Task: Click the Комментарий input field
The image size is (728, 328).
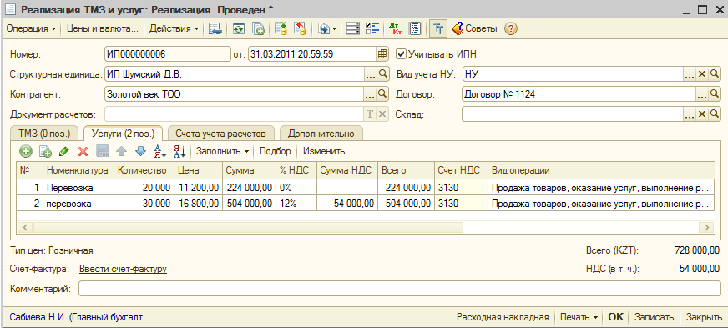Action: [x=400, y=290]
